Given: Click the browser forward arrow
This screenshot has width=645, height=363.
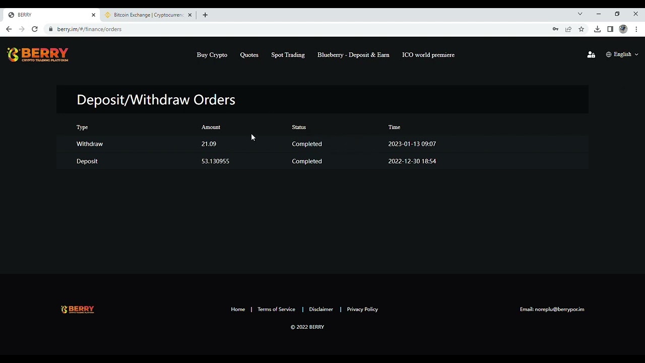Looking at the screenshot, I should coord(22,29).
